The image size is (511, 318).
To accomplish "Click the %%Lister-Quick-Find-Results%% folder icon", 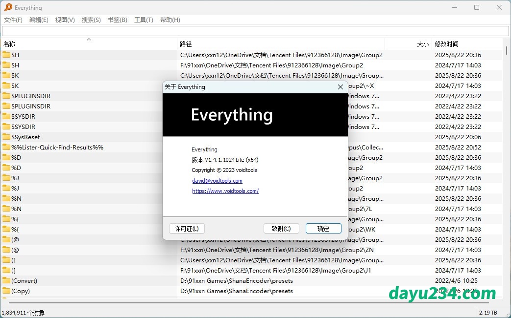I will (x=6, y=147).
